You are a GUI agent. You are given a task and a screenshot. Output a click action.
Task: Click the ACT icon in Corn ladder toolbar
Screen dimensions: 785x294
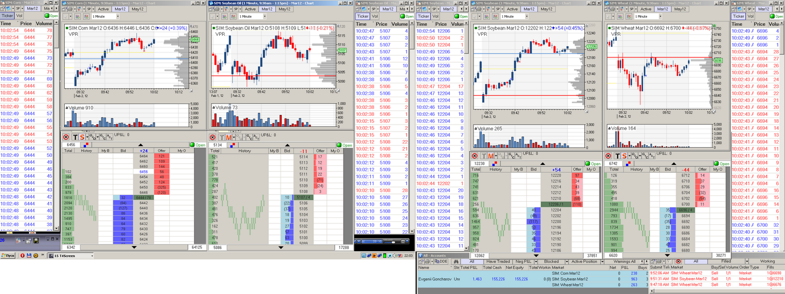109,137
